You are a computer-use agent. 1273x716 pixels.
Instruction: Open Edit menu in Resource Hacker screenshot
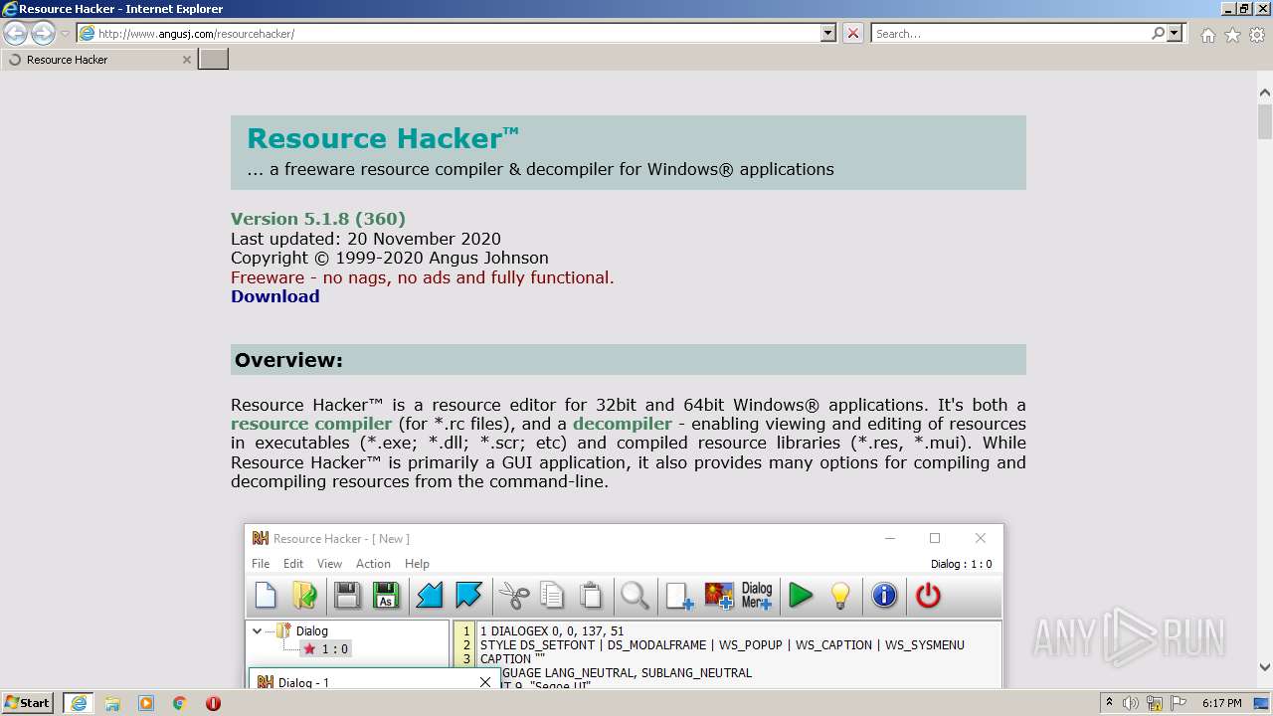293,564
